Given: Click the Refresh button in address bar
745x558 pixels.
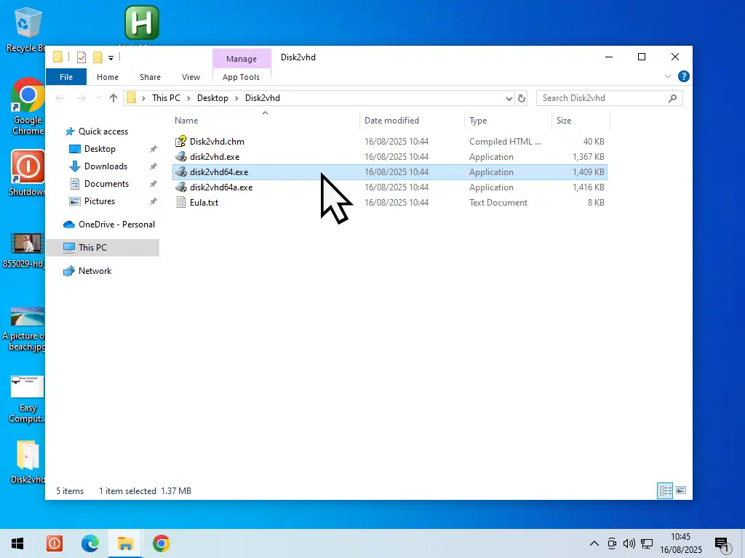Looking at the screenshot, I should pyautogui.click(x=521, y=98).
